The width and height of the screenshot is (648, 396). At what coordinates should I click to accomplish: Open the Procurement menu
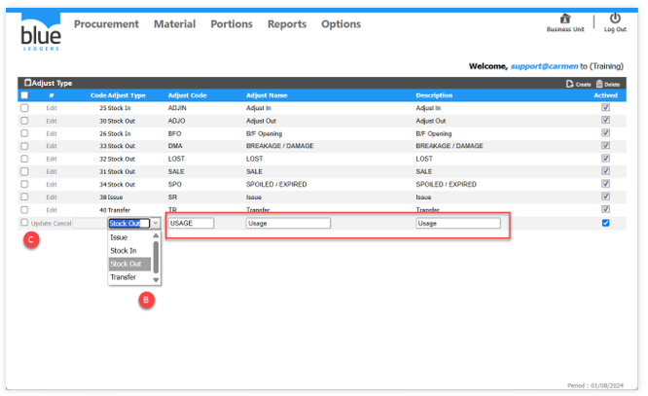[106, 24]
